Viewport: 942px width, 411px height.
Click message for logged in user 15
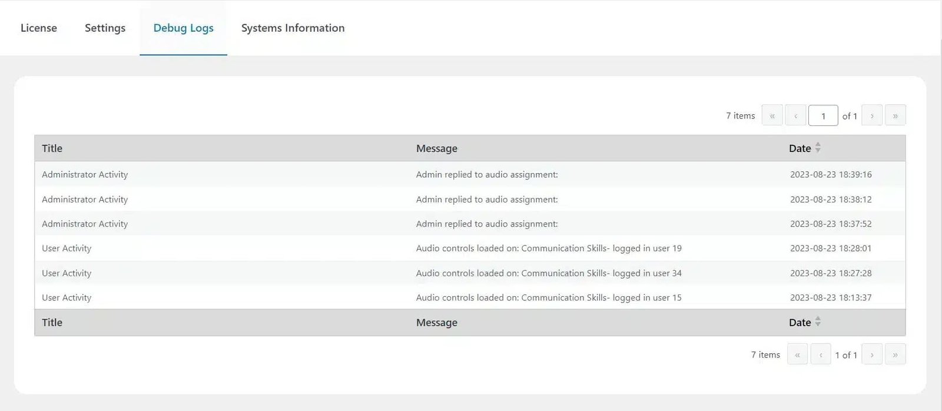[549, 297]
